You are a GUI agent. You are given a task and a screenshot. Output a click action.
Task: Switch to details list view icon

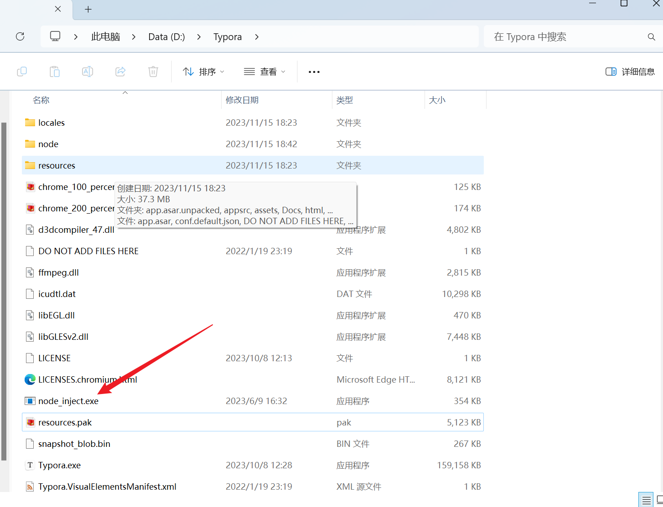pyautogui.click(x=646, y=500)
